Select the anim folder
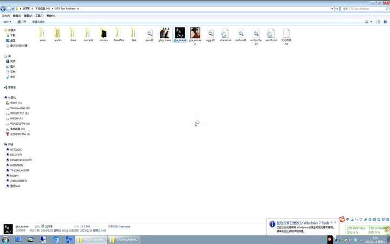 43,35
